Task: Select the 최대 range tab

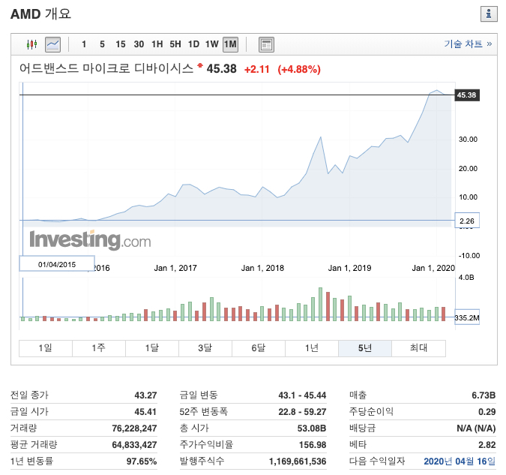Action: [418, 348]
